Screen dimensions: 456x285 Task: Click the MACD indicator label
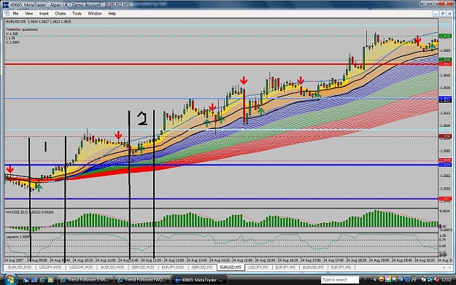click(30, 212)
